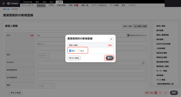
Task: Open 申請一覧 with notification badge
Action: tap(73, 5)
